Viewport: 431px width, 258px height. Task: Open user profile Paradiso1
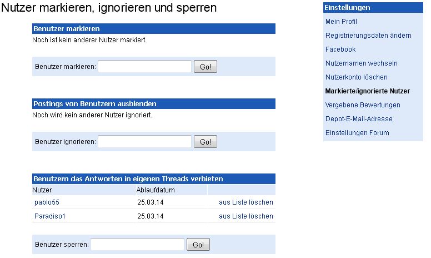coord(50,216)
